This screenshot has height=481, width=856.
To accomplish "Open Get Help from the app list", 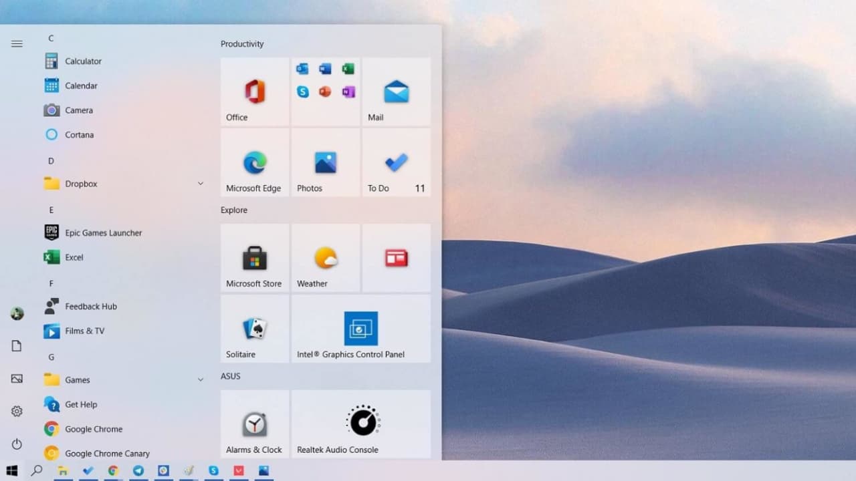I will [124, 405].
